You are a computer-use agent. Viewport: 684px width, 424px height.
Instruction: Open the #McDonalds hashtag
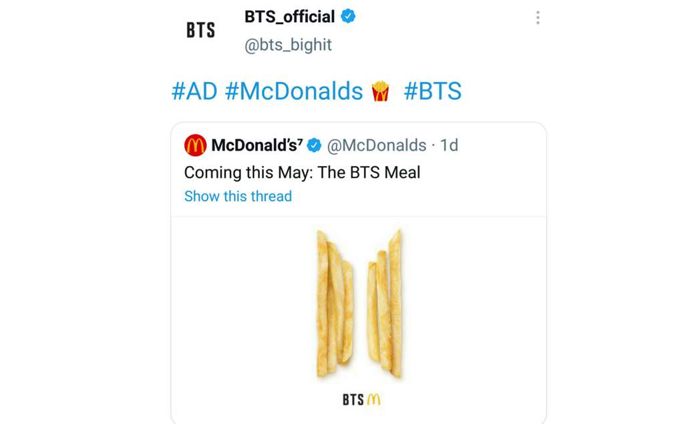(294, 91)
